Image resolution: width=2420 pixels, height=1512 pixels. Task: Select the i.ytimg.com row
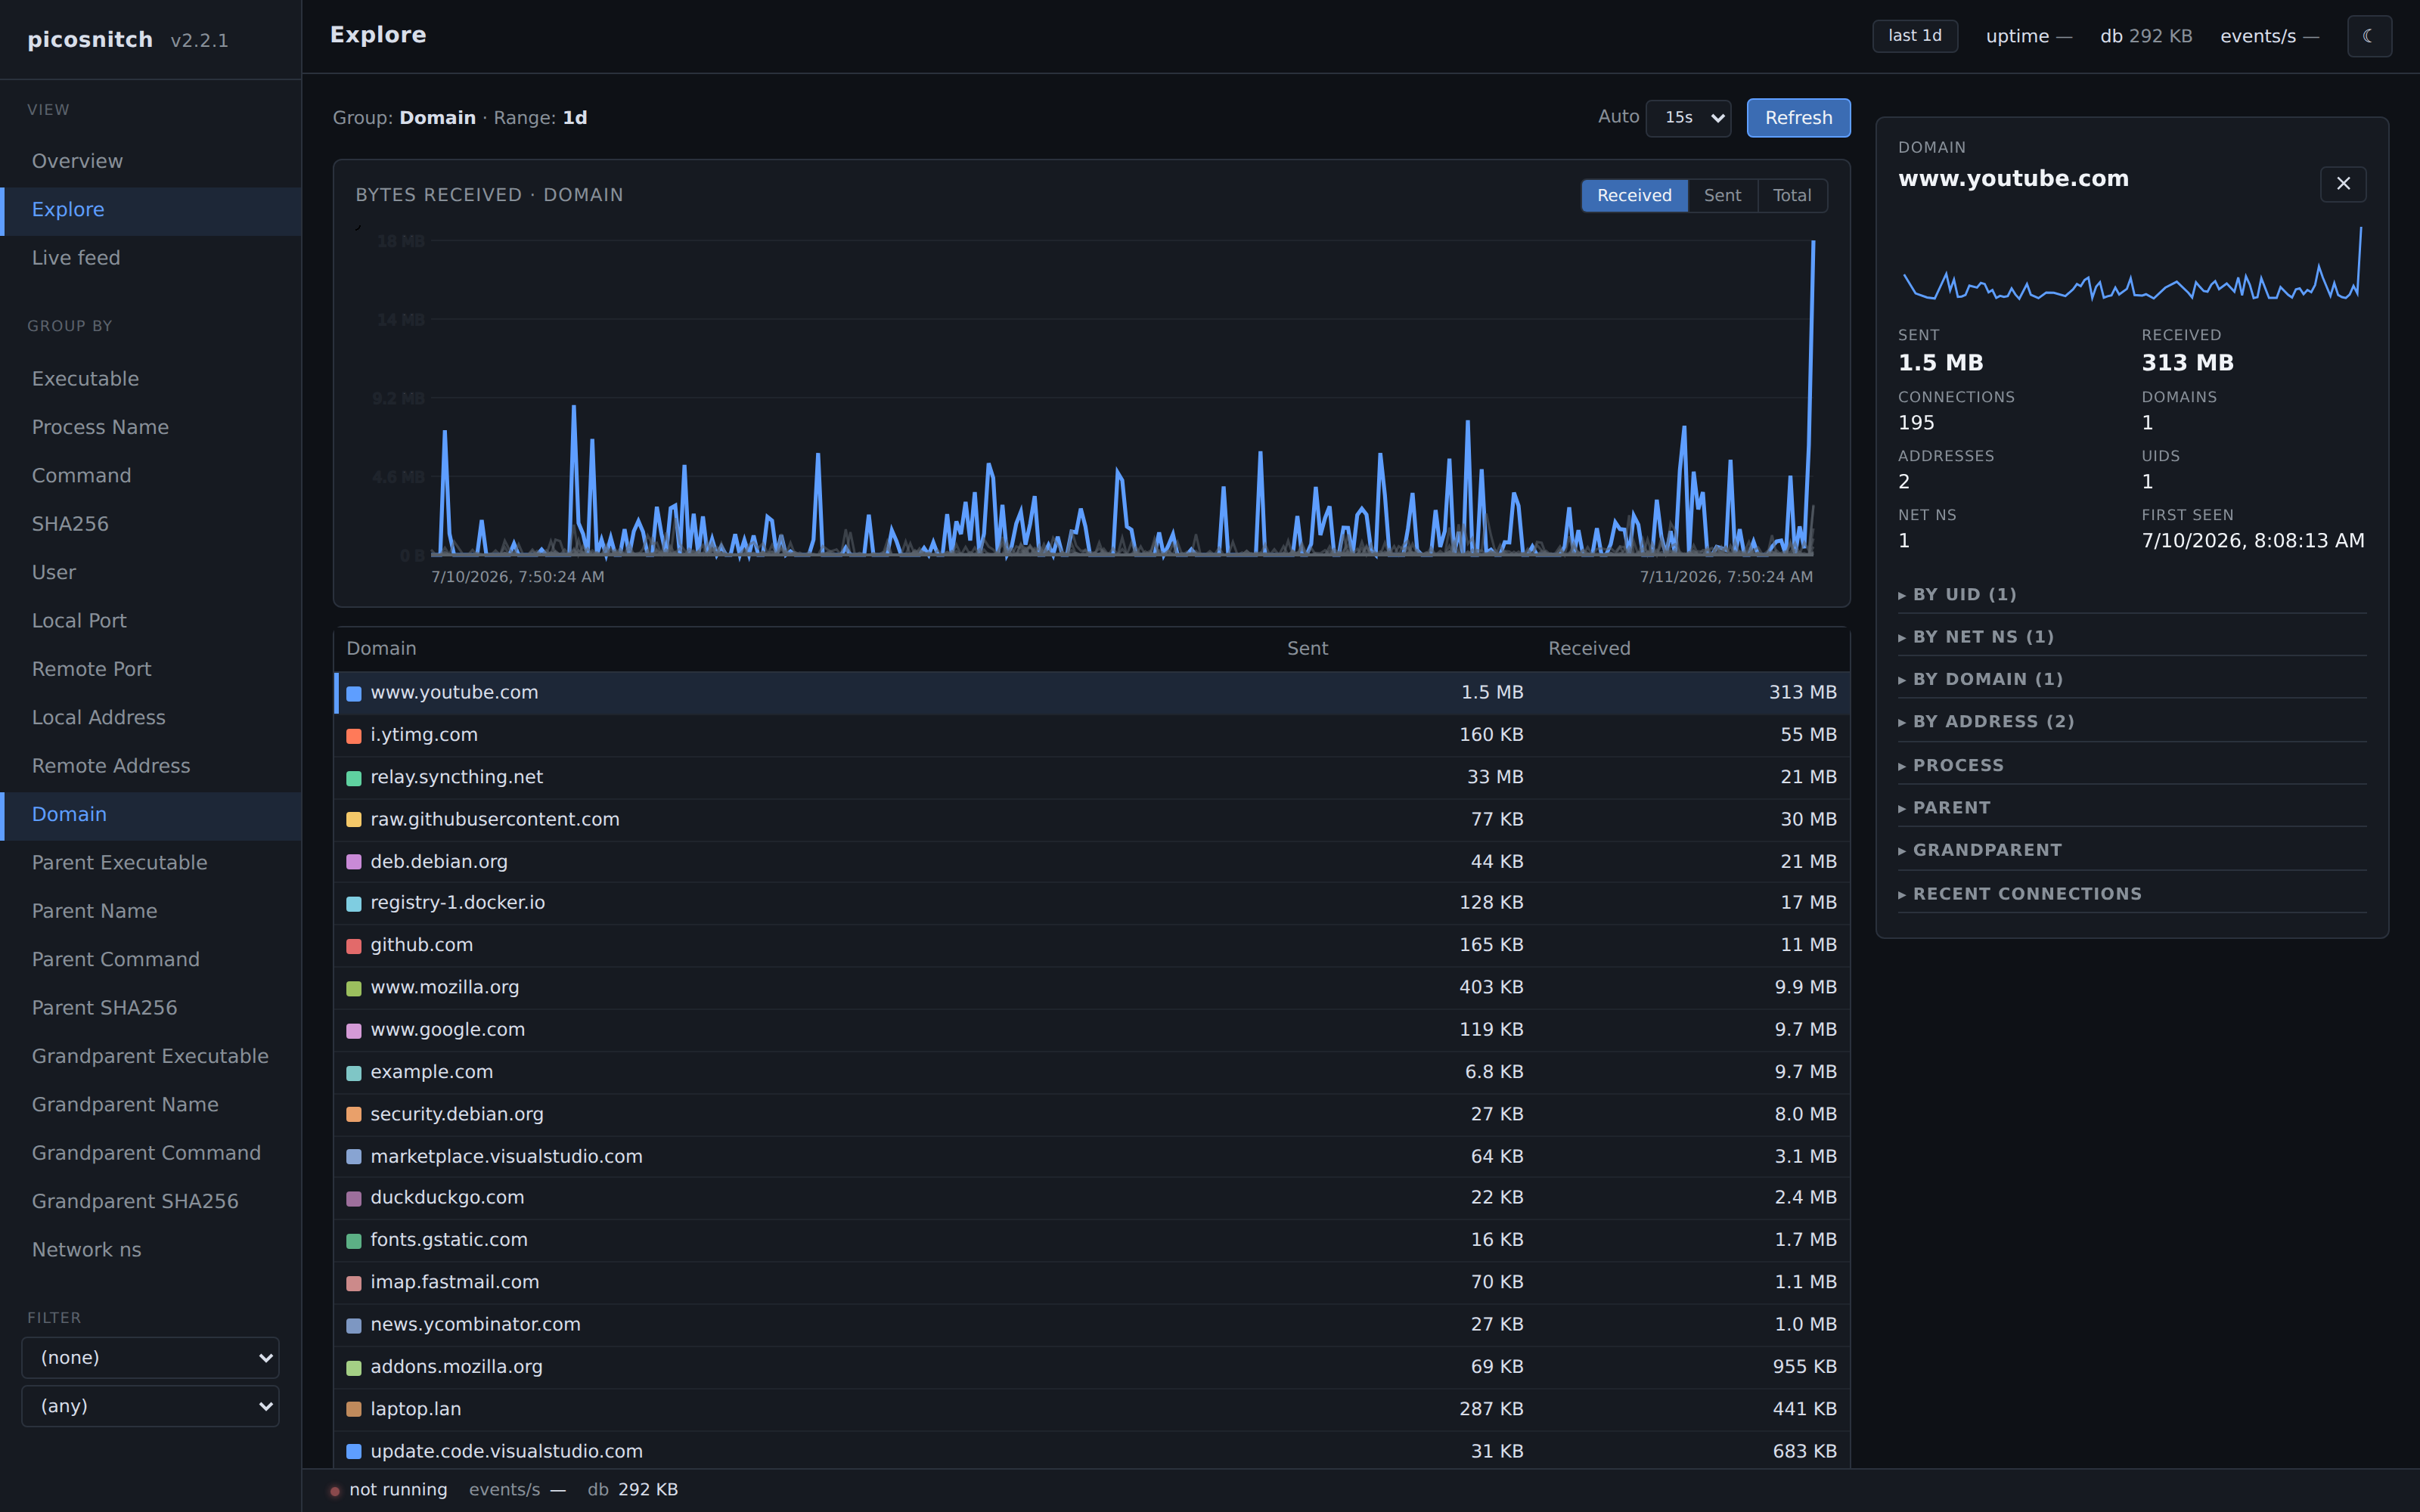(x=1091, y=736)
